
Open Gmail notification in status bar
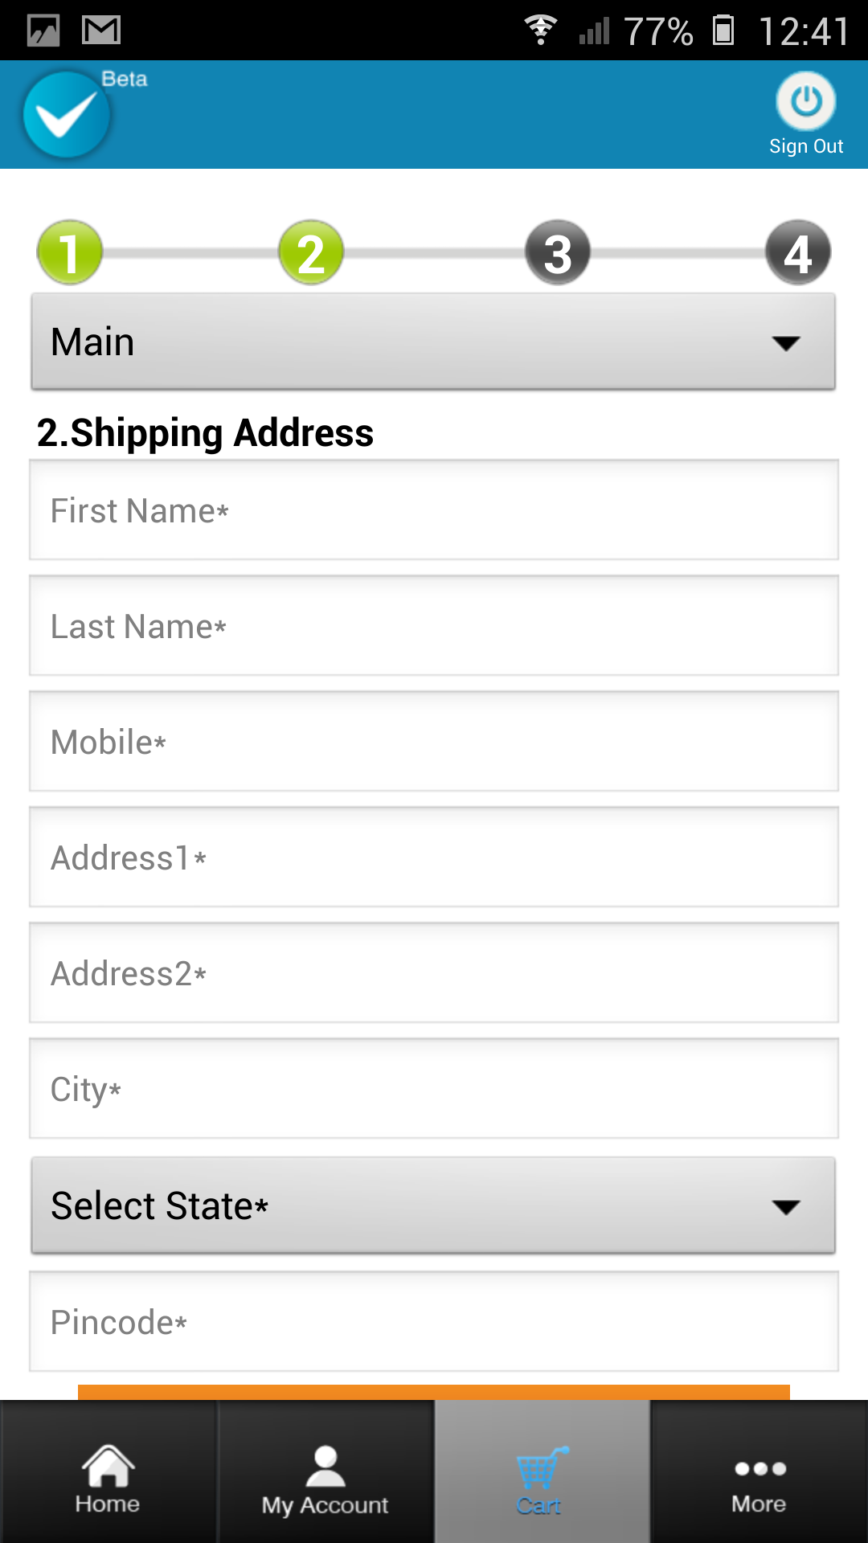point(101,31)
